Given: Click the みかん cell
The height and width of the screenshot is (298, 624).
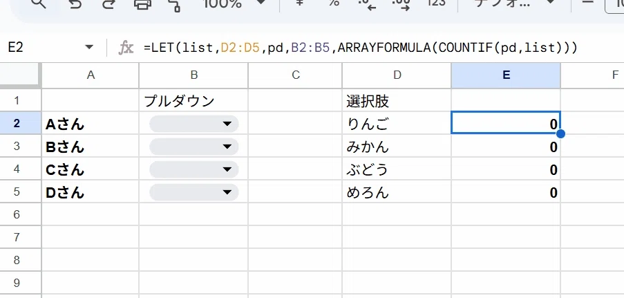Looking at the screenshot, I should (x=397, y=146).
